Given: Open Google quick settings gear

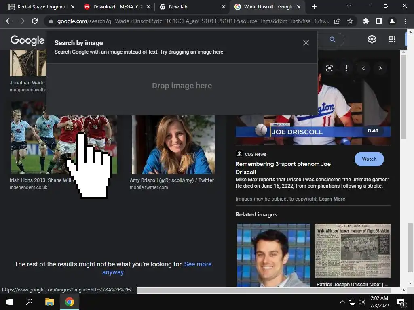Looking at the screenshot, I should [372, 39].
